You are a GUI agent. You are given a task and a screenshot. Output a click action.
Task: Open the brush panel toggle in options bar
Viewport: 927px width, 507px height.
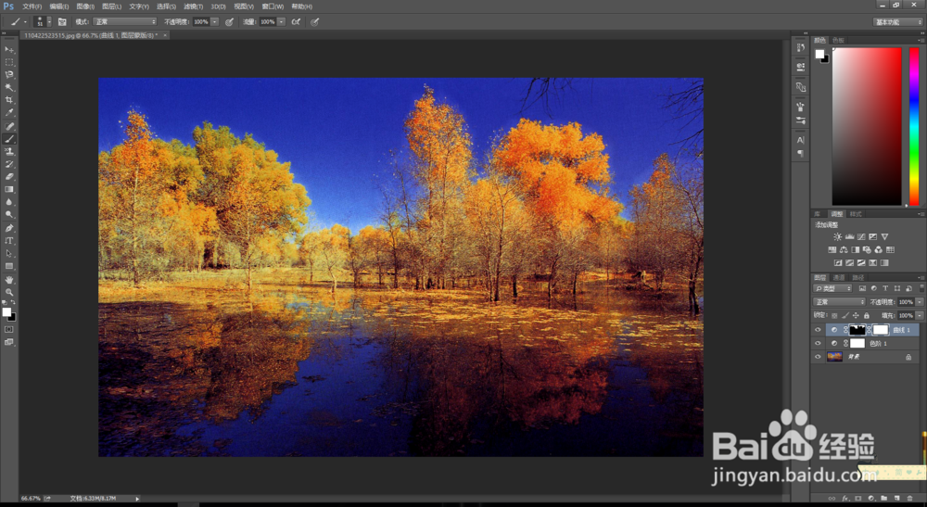click(62, 22)
